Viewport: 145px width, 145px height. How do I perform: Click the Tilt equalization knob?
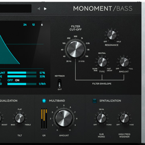coord(20,118)
